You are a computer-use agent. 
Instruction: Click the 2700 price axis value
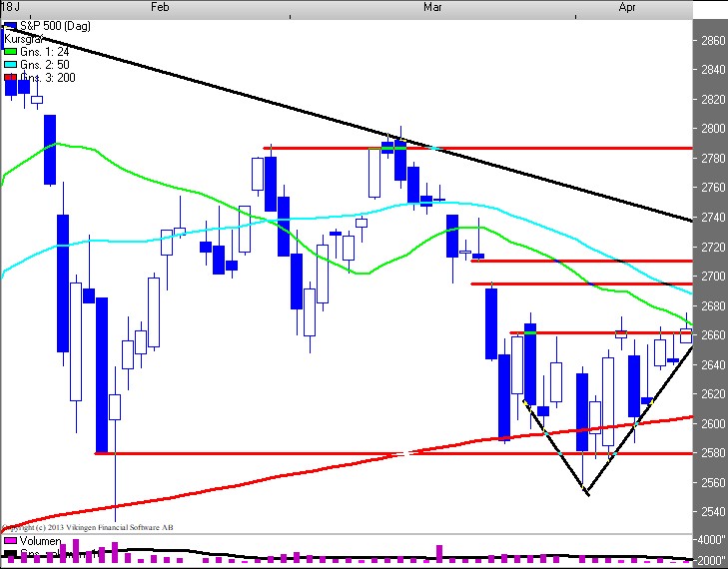click(713, 277)
